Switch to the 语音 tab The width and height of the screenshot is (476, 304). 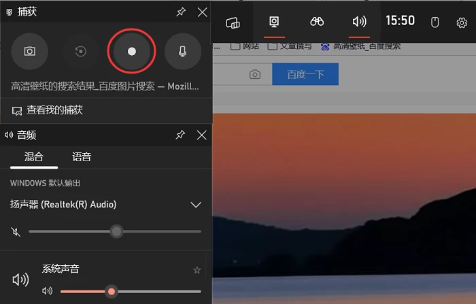click(82, 156)
